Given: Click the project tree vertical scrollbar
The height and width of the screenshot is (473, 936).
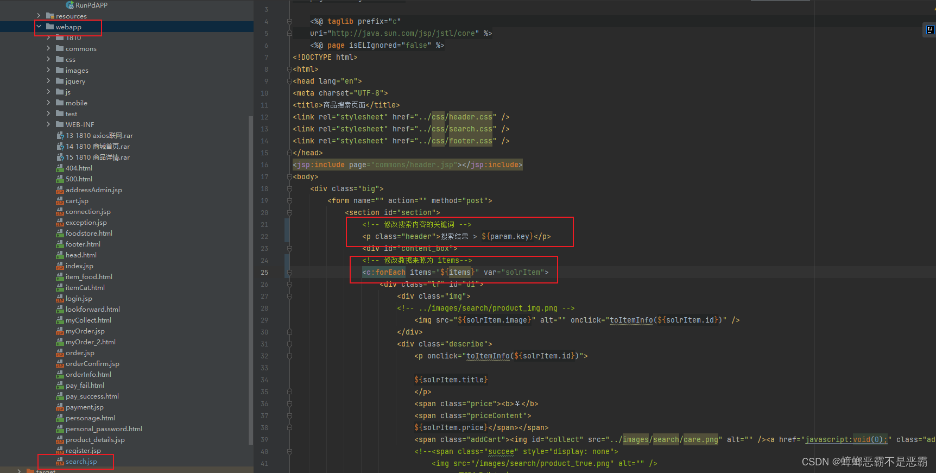Looking at the screenshot, I should (x=250, y=280).
